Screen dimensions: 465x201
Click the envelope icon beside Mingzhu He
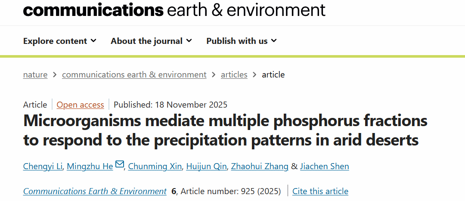point(119,165)
